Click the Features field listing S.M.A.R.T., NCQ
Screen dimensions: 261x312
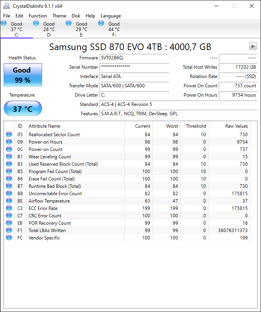[x=179, y=114]
